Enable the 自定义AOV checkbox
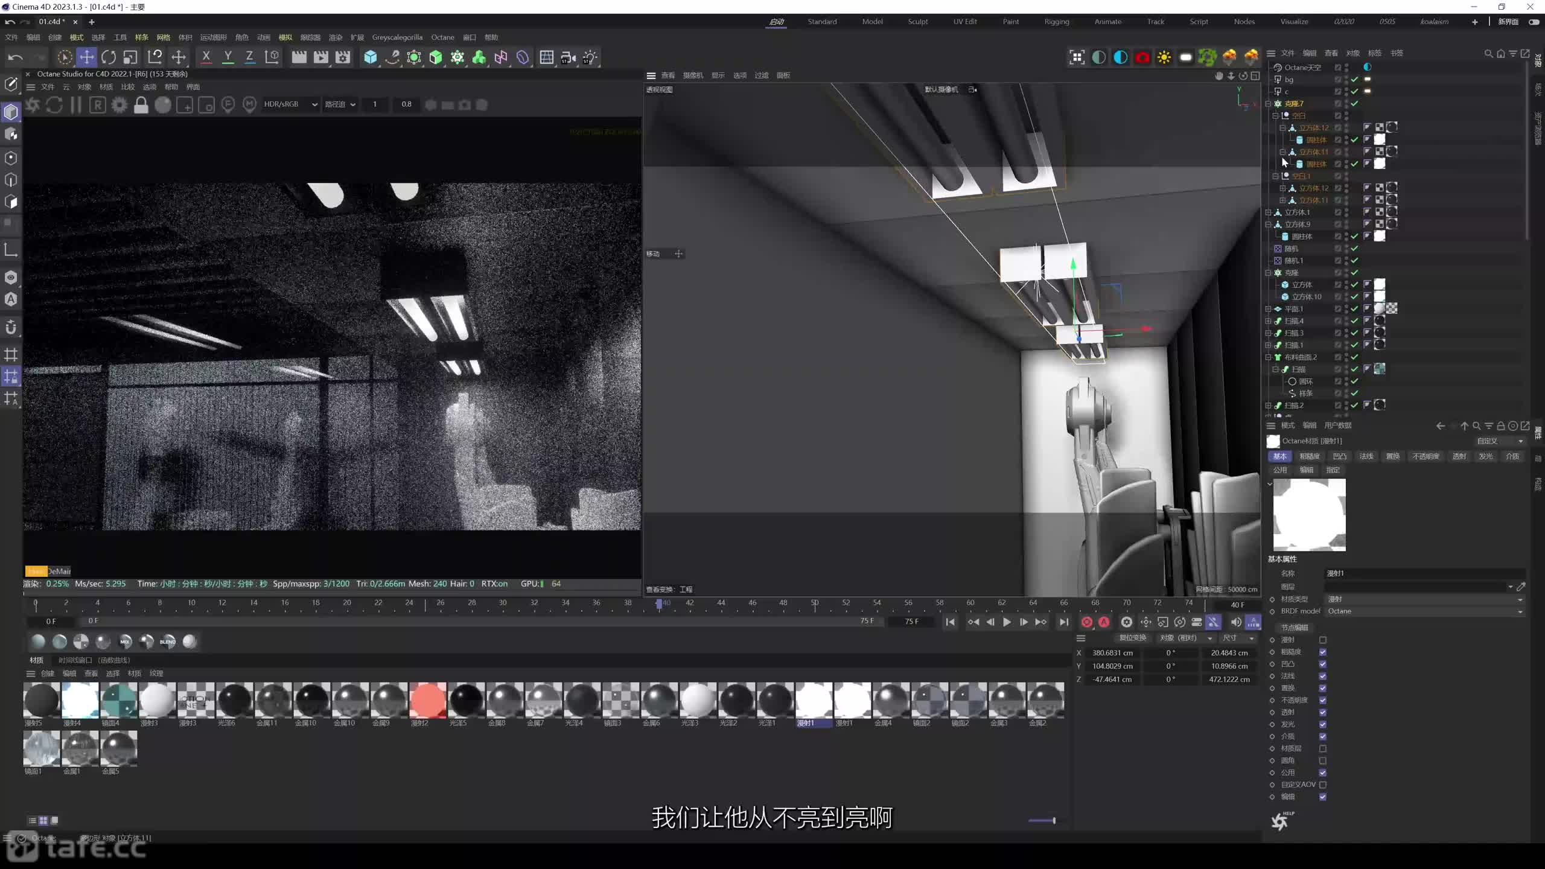1545x869 pixels. (1323, 785)
